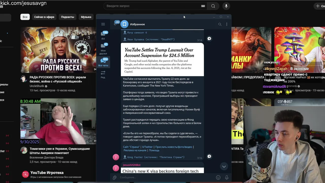Open the Сайт "Страна" link

coord(131,147)
